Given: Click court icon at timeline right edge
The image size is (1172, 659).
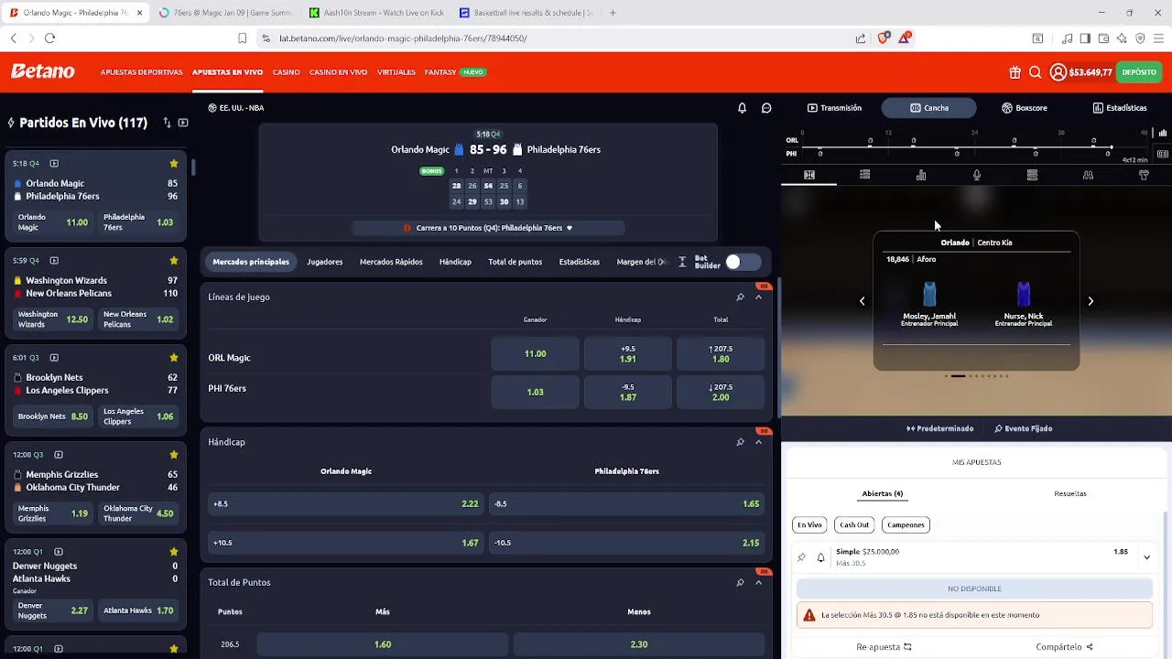Looking at the screenshot, I should (1162, 154).
